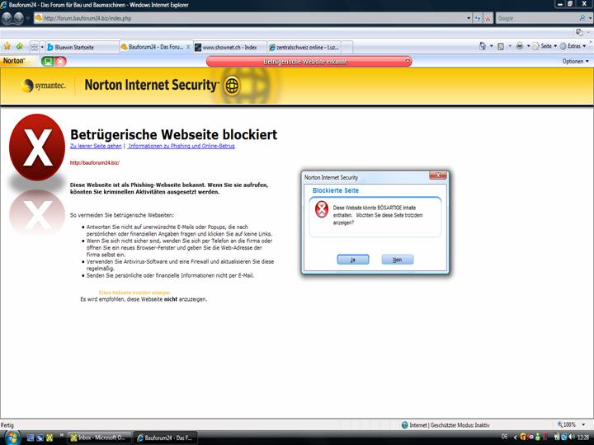Click the Norton toolbar logo button
The image size is (594, 445).
tap(14, 61)
